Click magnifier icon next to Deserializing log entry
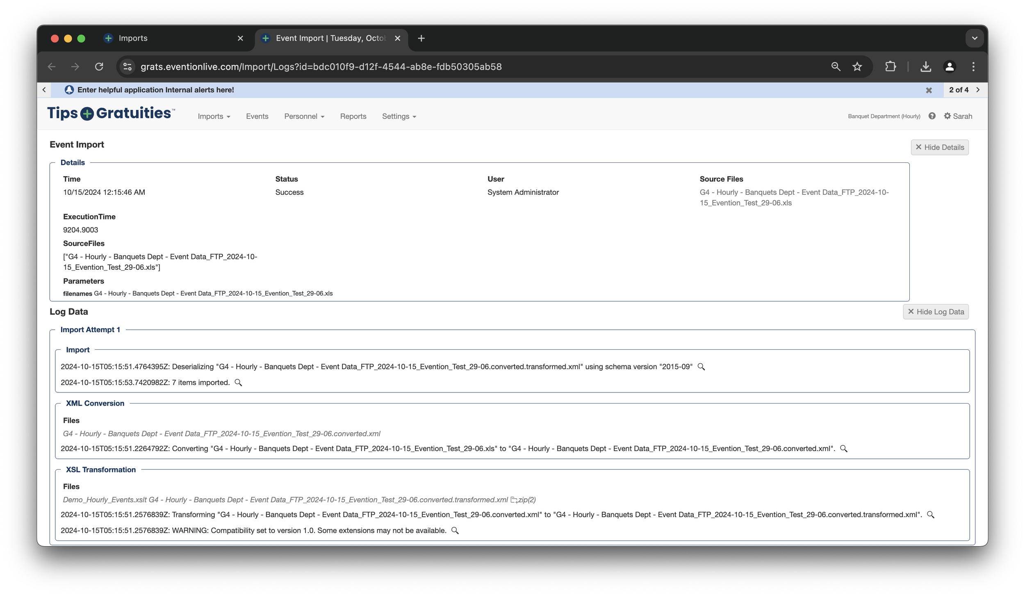1025x595 pixels. click(701, 367)
